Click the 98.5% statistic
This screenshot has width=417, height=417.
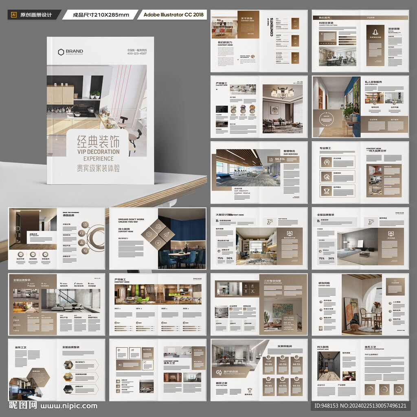coord(280,159)
